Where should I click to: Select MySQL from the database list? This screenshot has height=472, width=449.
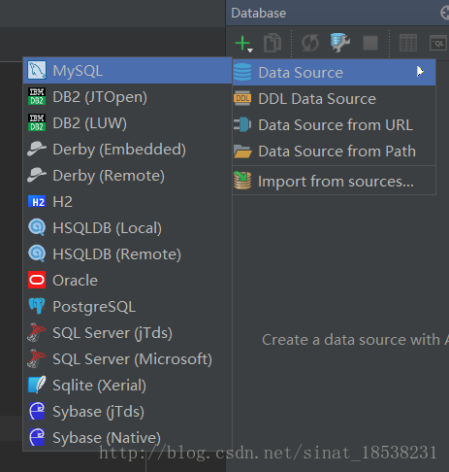pyautogui.click(x=128, y=71)
